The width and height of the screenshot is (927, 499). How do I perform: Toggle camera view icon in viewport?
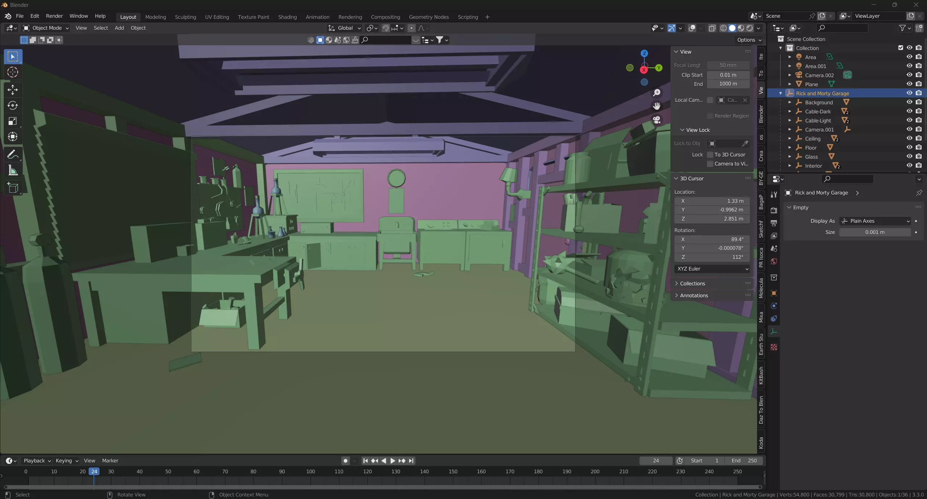point(657,120)
